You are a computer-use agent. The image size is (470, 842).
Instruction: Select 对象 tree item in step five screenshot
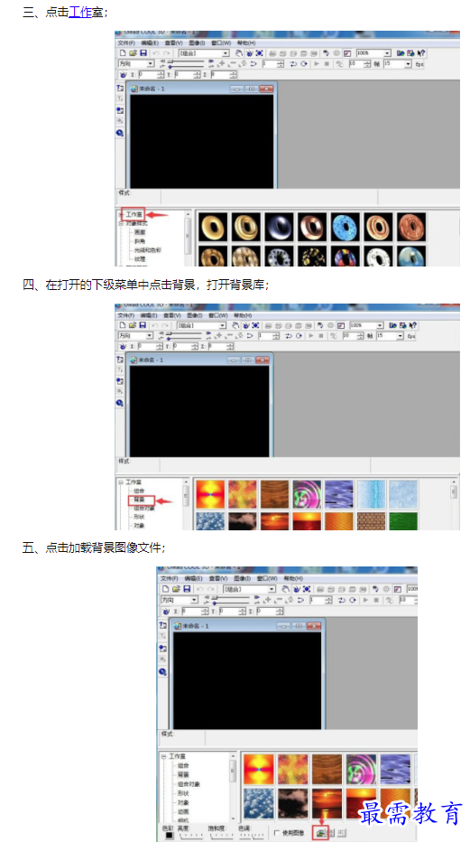coord(183,802)
